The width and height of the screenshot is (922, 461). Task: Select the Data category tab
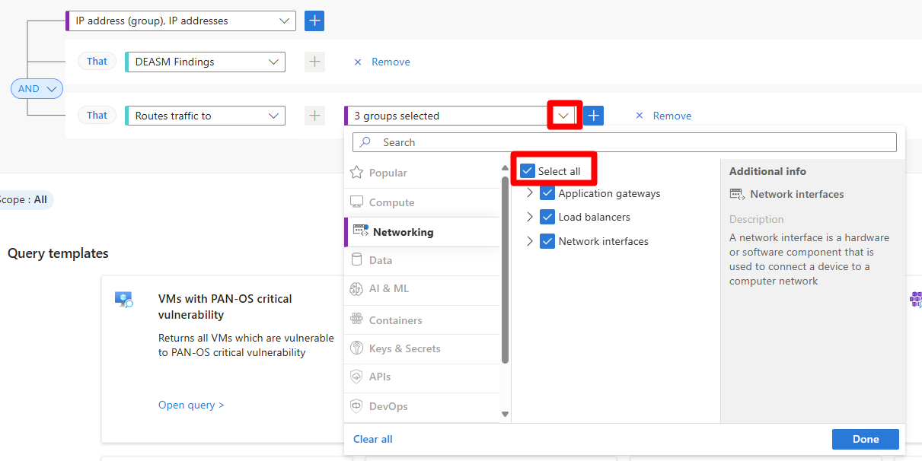coord(422,260)
